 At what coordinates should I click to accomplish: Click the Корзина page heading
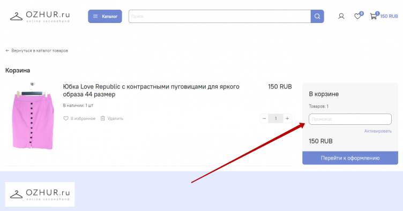pos(18,70)
